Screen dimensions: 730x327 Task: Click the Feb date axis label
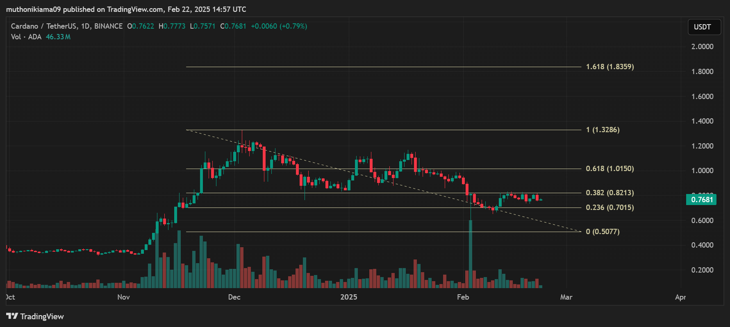pos(463,297)
